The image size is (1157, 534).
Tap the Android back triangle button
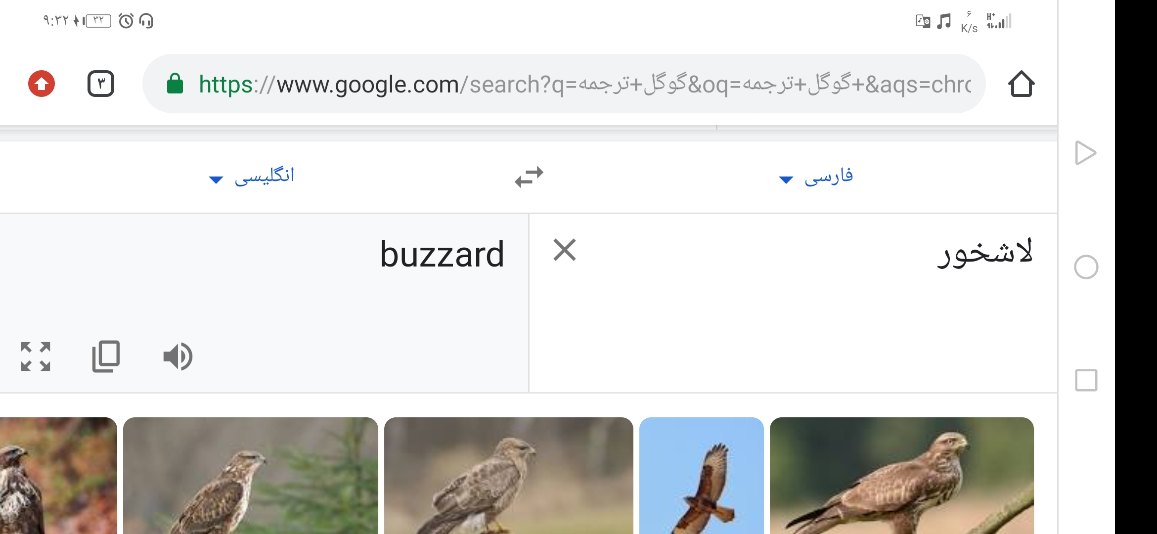pyautogui.click(x=1086, y=153)
